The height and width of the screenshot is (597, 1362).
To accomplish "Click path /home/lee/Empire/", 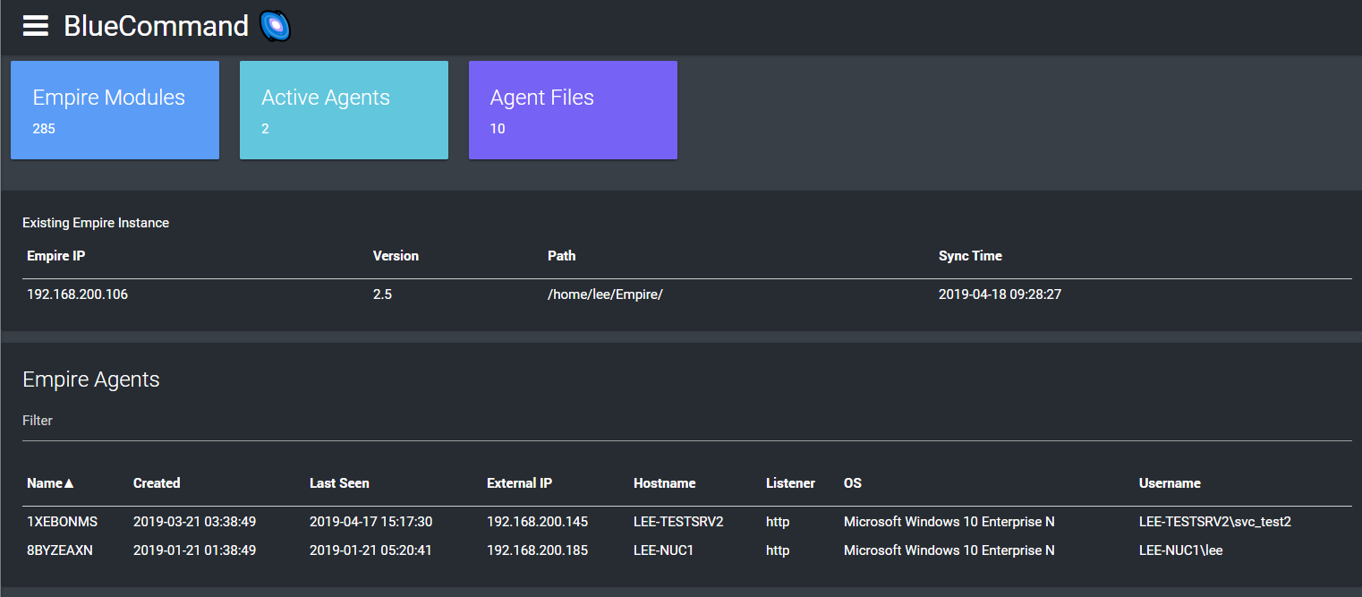I will tap(605, 294).
